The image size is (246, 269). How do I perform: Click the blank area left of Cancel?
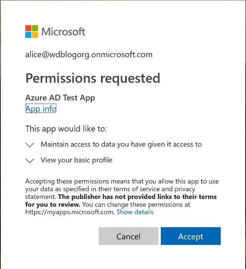pyautogui.click(x=62, y=236)
